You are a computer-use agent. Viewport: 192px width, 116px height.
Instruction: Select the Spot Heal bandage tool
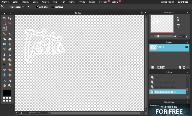tap(10, 70)
